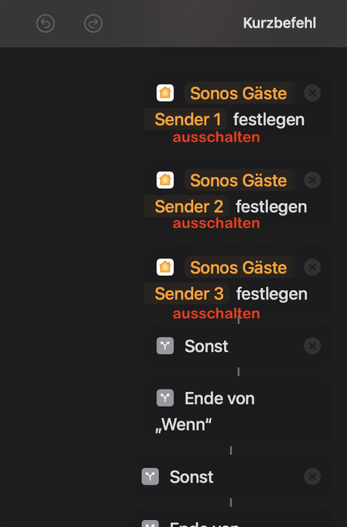Select the Sender 1 parameter token
This screenshot has height=527, width=347.
coord(187,119)
